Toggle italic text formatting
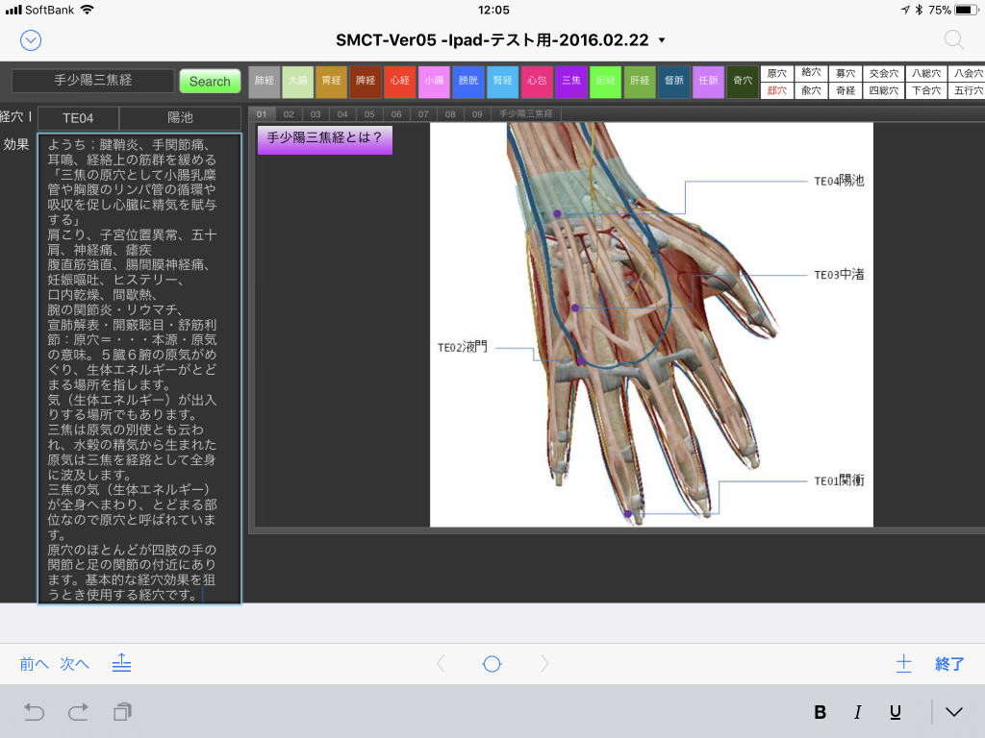985x738 pixels. click(x=857, y=712)
